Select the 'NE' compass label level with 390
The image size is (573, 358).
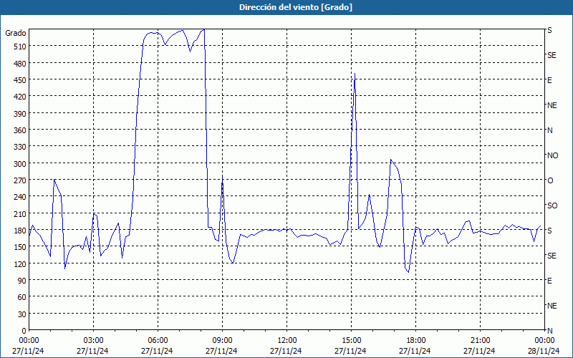click(552, 105)
